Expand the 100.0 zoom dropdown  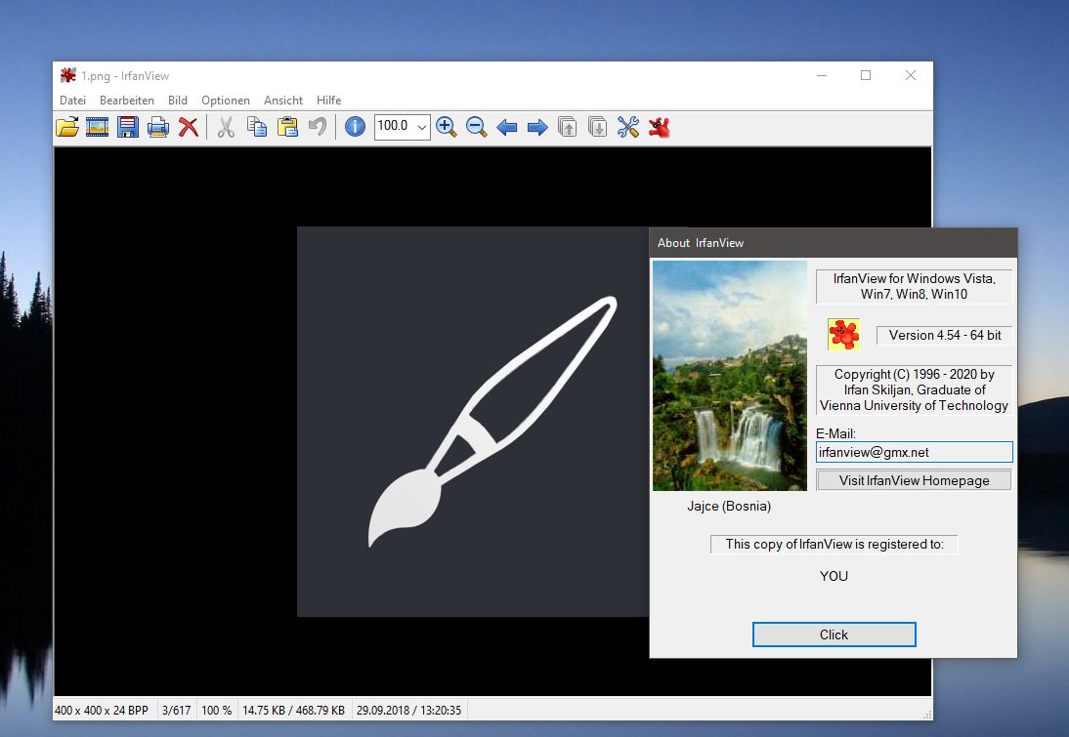tap(422, 127)
